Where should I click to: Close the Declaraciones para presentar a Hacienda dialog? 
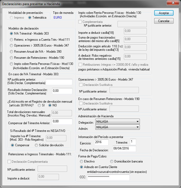(x=173, y=3)
